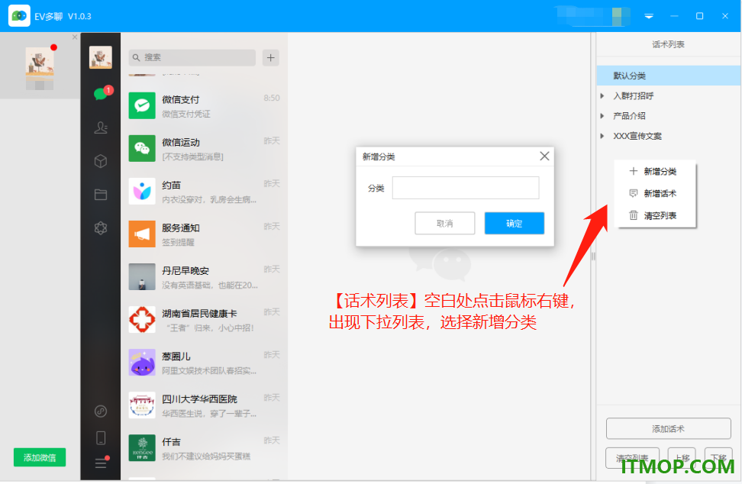Open the contacts icon in sidebar
Screen dimensions: 742x484
pyautogui.click(x=101, y=127)
